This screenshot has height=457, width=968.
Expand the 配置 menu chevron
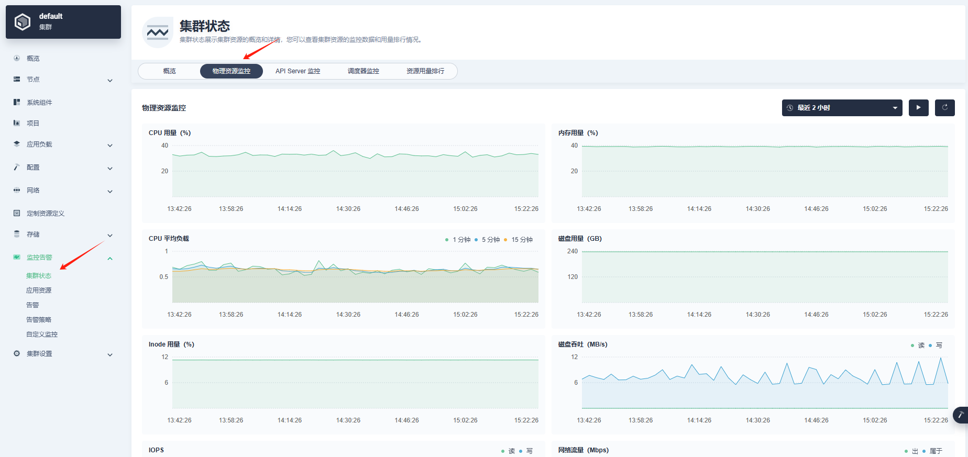[110, 168]
